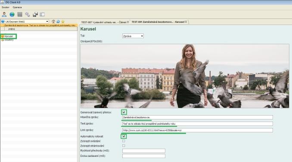Toggle Automaticky rotovat checkbox
This screenshot has width=292, height=162.
[124, 136]
